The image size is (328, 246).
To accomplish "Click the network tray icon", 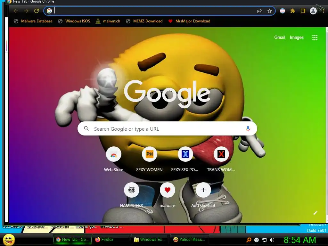I will click(264, 240).
